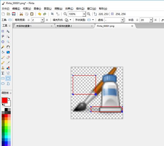The height and width of the screenshot is (146, 164).
Task: Select the Text tool
Action: pyautogui.click(x=3, y=73)
